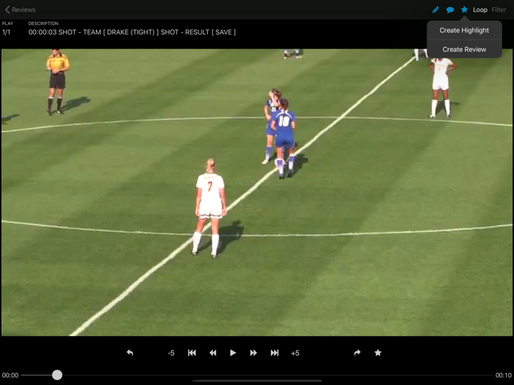Image resolution: width=514 pixels, height=385 pixels.
Task: Click the timeline scrubber knob
Action: pos(57,375)
